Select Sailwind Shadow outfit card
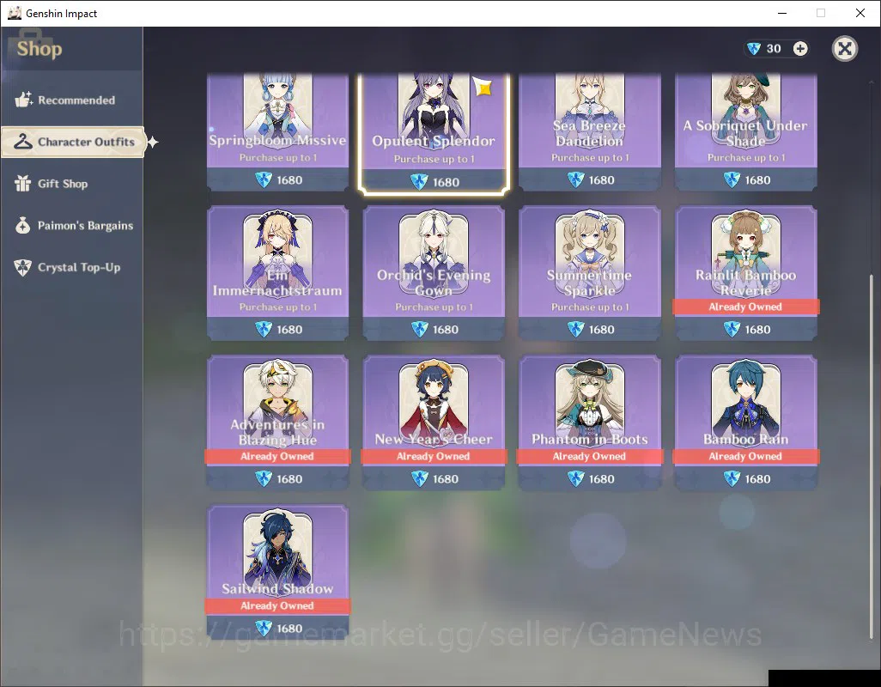881x687 pixels. click(x=277, y=572)
